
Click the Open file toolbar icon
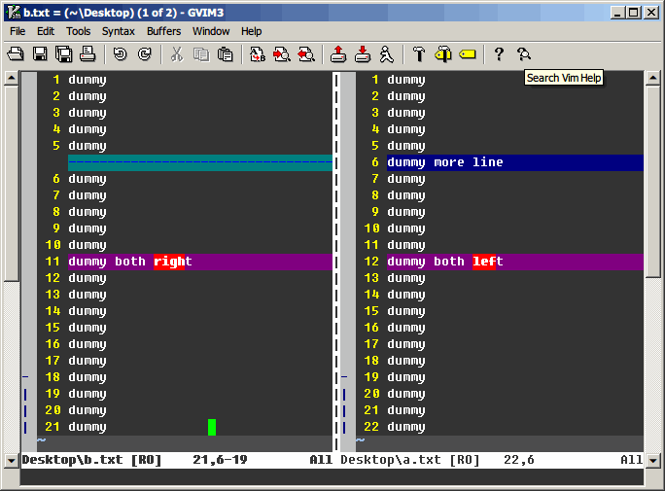coord(16,54)
